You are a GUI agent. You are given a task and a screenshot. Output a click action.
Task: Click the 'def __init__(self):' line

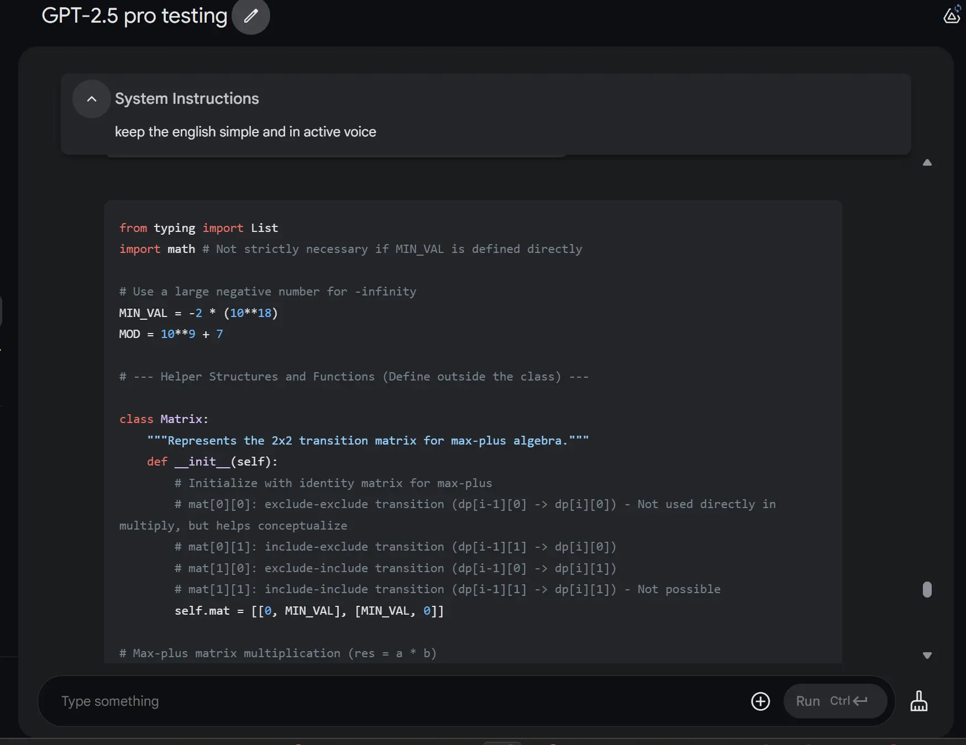click(212, 462)
